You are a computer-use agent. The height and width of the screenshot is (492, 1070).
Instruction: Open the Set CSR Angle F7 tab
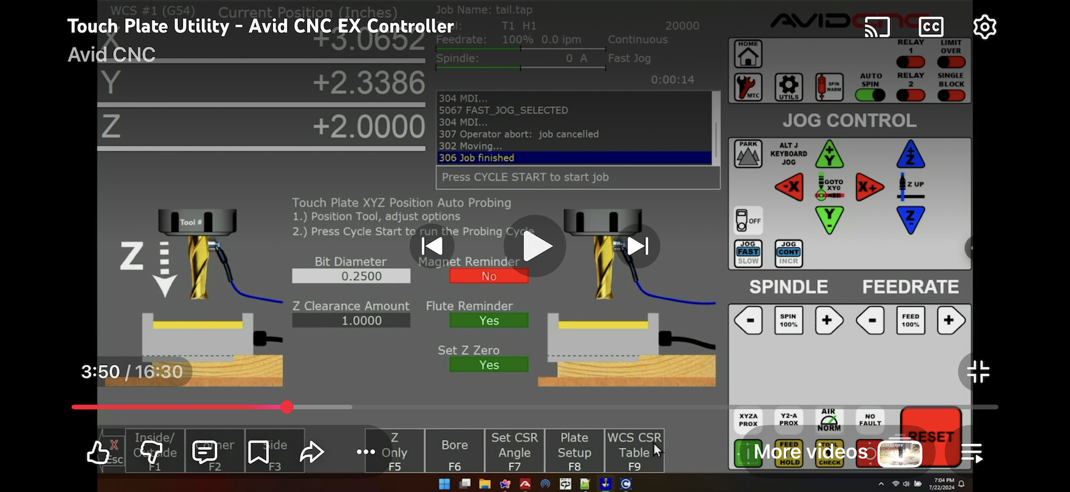(x=514, y=451)
